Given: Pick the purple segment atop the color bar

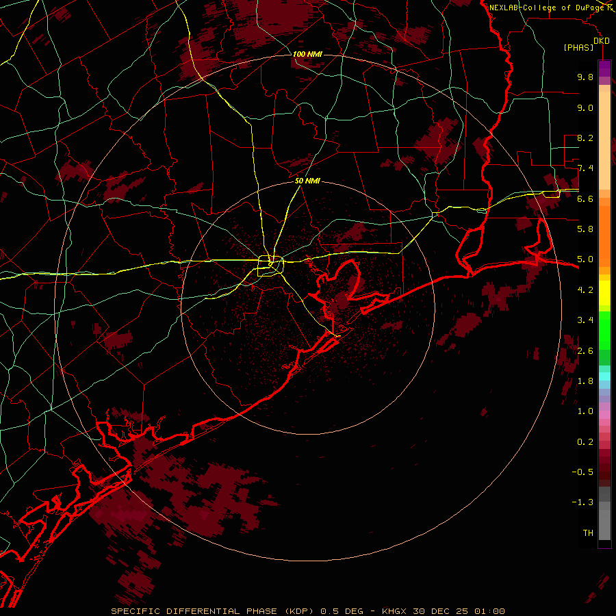Looking at the screenshot, I should click(x=604, y=68).
